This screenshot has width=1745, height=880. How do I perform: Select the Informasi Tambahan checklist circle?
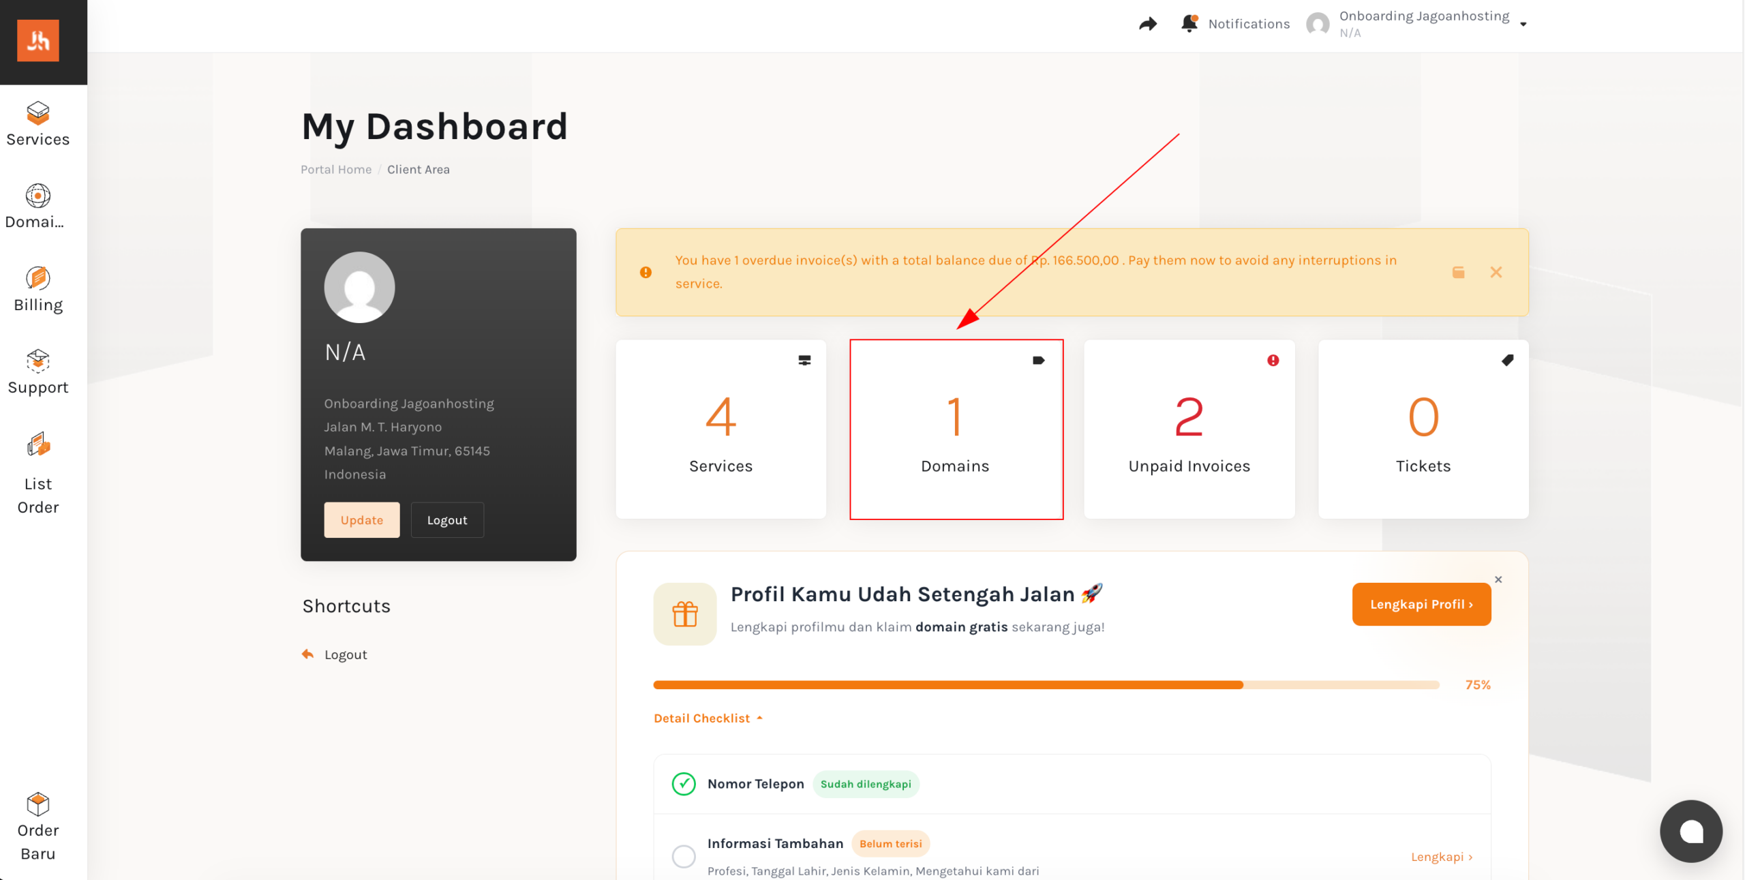tap(684, 856)
